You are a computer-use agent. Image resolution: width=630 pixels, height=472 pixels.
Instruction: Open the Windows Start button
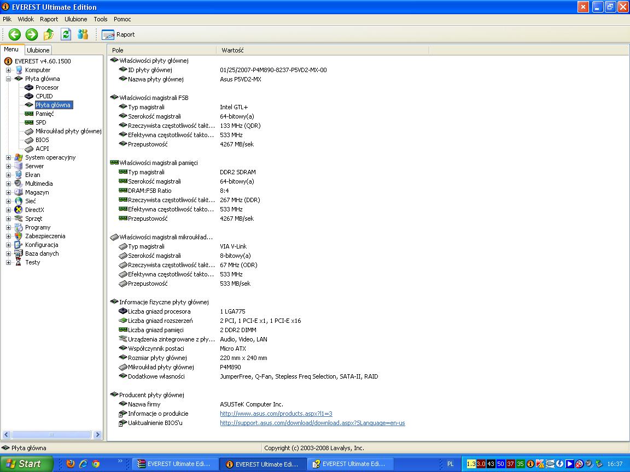(26, 464)
